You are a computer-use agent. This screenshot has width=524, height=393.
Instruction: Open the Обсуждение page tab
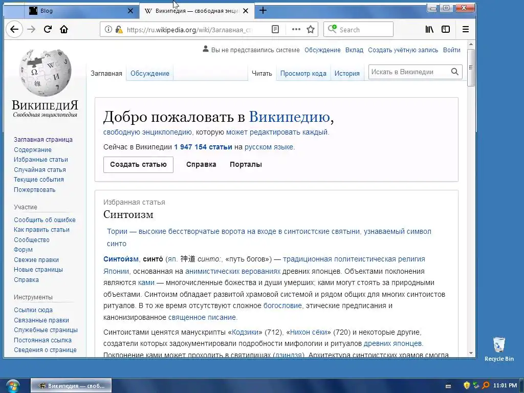tap(150, 74)
